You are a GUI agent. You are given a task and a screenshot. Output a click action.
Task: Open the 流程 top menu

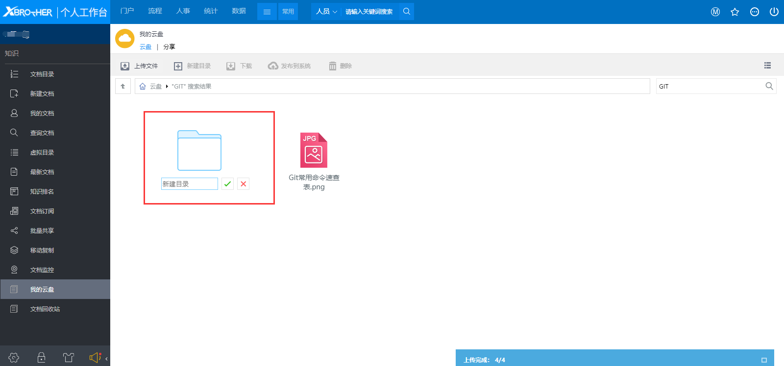155,11
